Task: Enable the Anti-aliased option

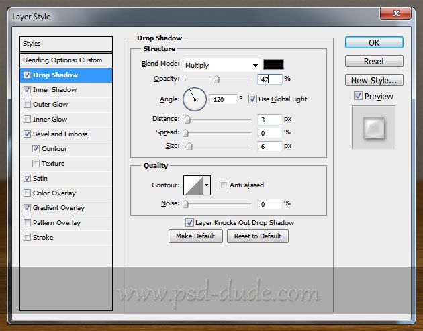Action: click(x=224, y=185)
